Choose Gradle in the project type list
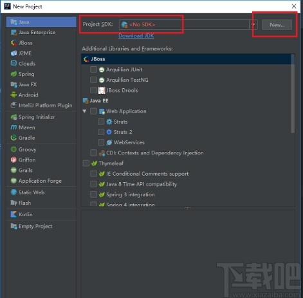Image resolution: width=303 pixels, height=298 pixels. pyautogui.click(x=41, y=138)
